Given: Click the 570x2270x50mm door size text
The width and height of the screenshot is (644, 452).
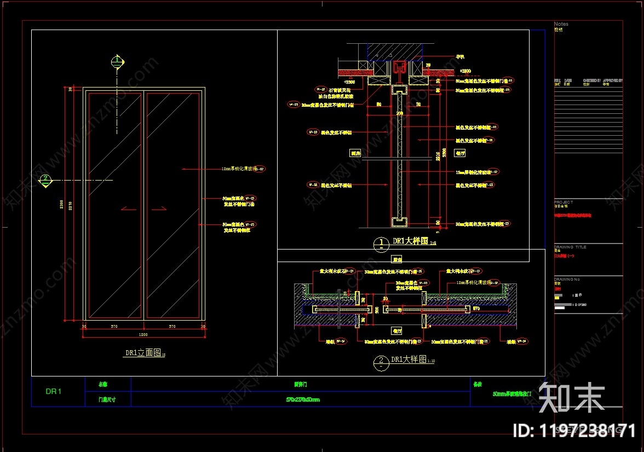Looking at the screenshot, I should tap(303, 399).
